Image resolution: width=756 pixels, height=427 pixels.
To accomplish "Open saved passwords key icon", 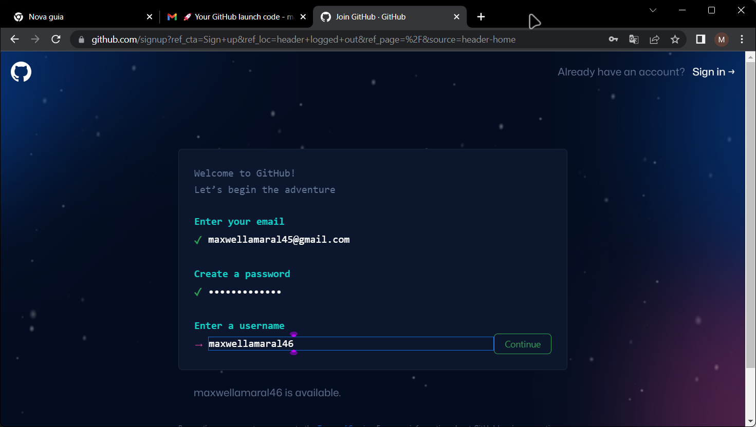I will click(x=613, y=40).
